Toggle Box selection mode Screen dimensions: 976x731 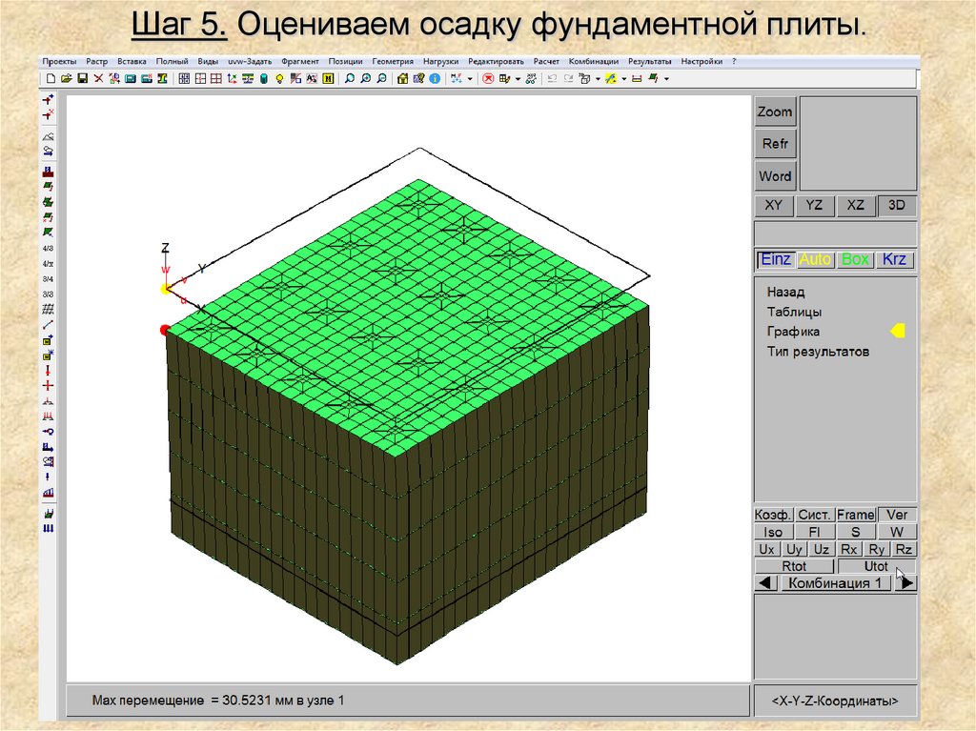[x=855, y=259]
